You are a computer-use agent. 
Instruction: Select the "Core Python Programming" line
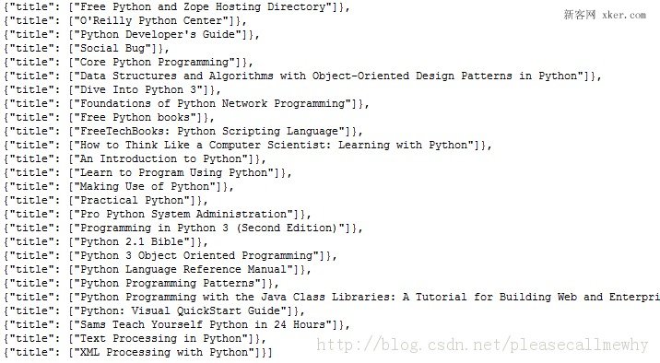coord(128,63)
